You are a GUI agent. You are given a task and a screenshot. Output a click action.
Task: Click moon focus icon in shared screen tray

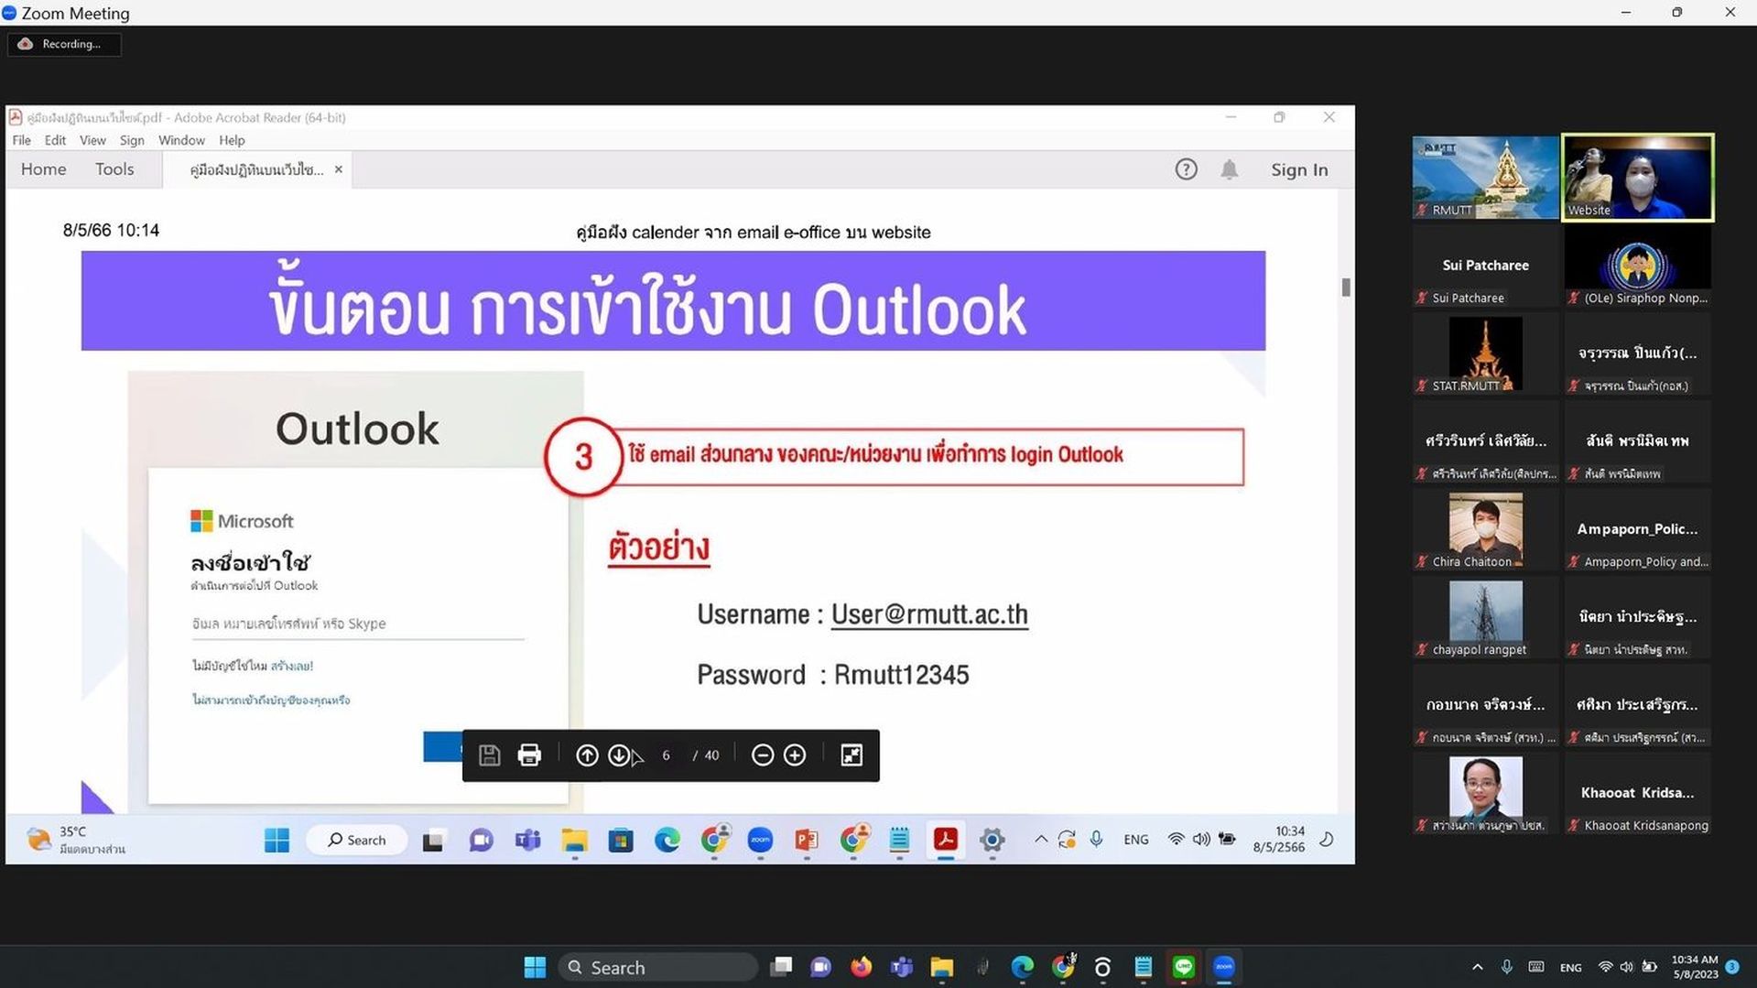(1327, 839)
